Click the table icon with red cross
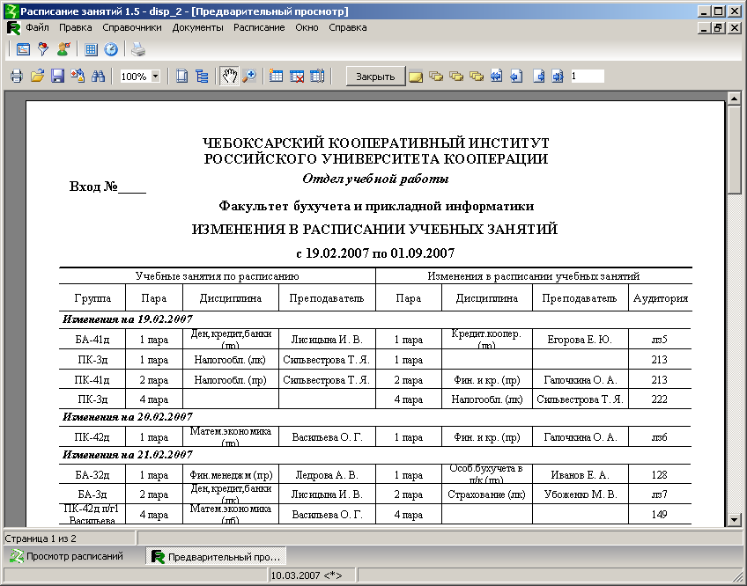Screen dimensions: 747x586 click(297, 77)
